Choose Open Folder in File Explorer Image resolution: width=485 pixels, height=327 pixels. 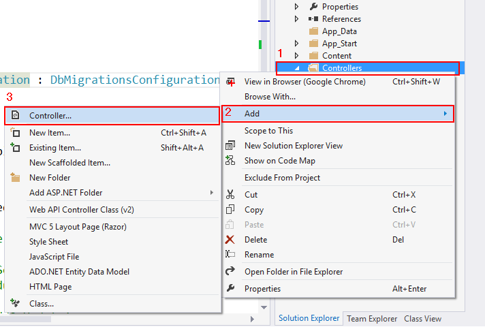pos(294,272)
